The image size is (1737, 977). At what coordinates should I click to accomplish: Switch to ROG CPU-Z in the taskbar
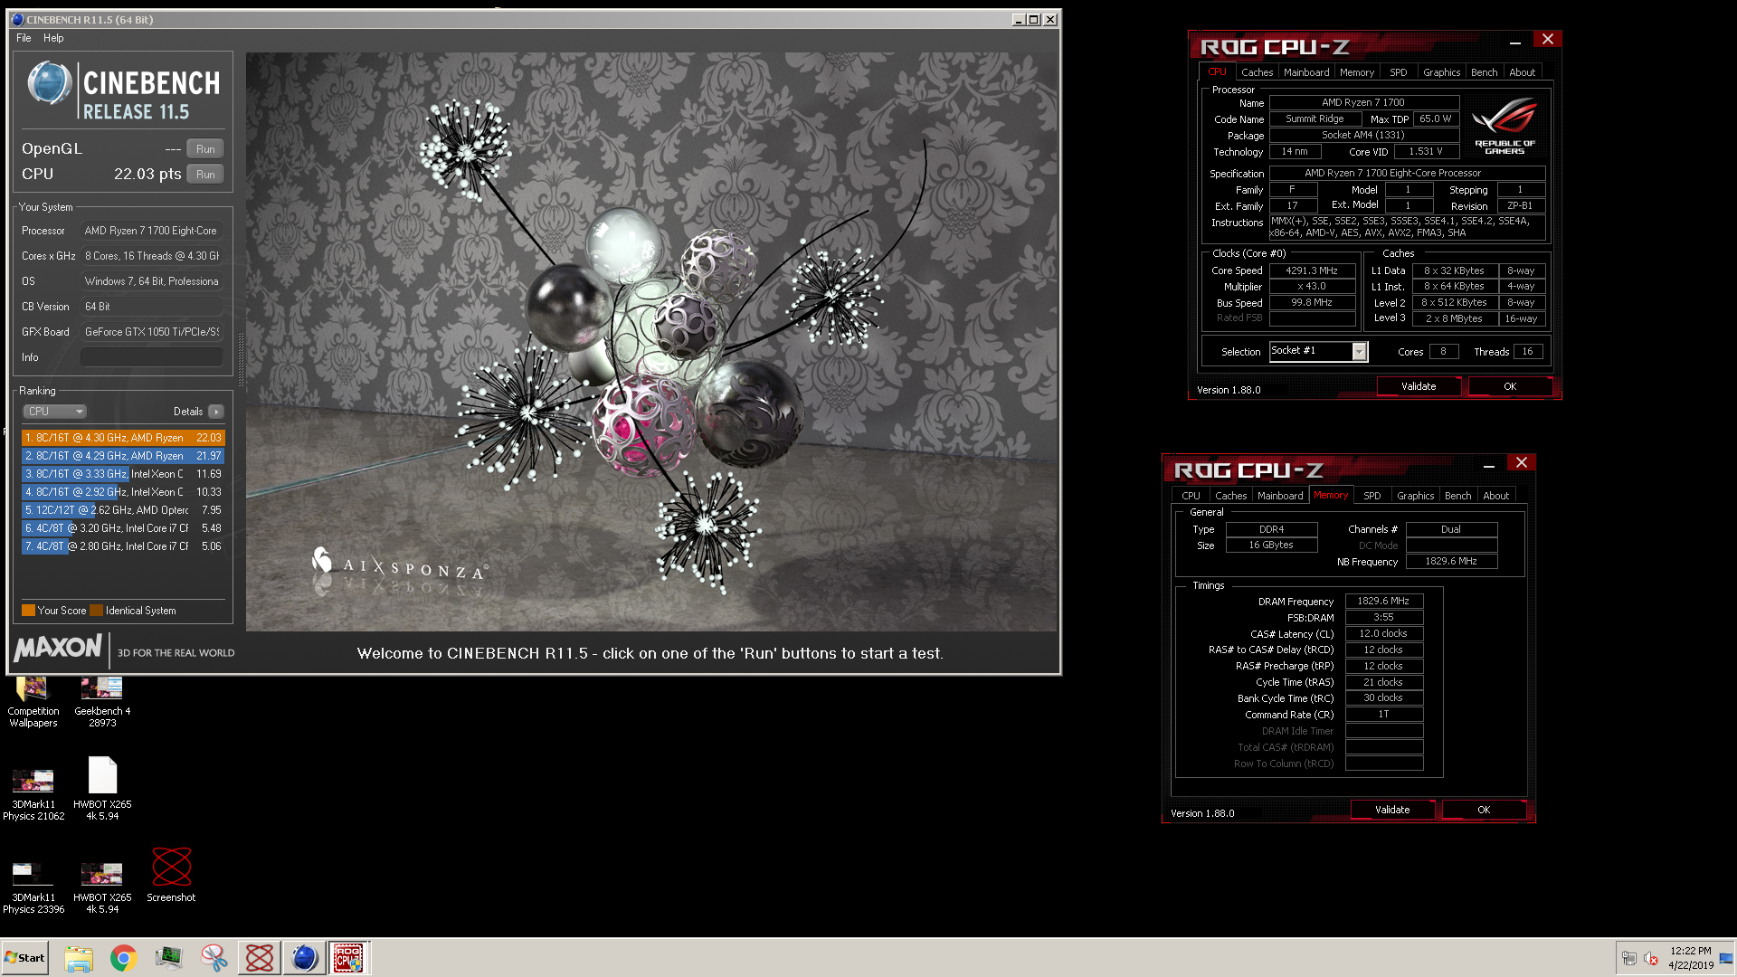(x=348, y=958)
